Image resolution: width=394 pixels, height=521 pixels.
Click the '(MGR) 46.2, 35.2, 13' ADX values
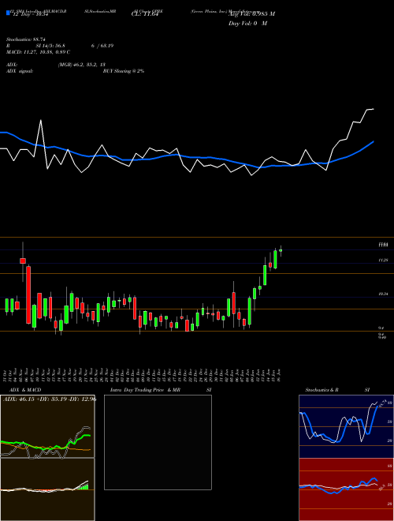click(81, 65)
